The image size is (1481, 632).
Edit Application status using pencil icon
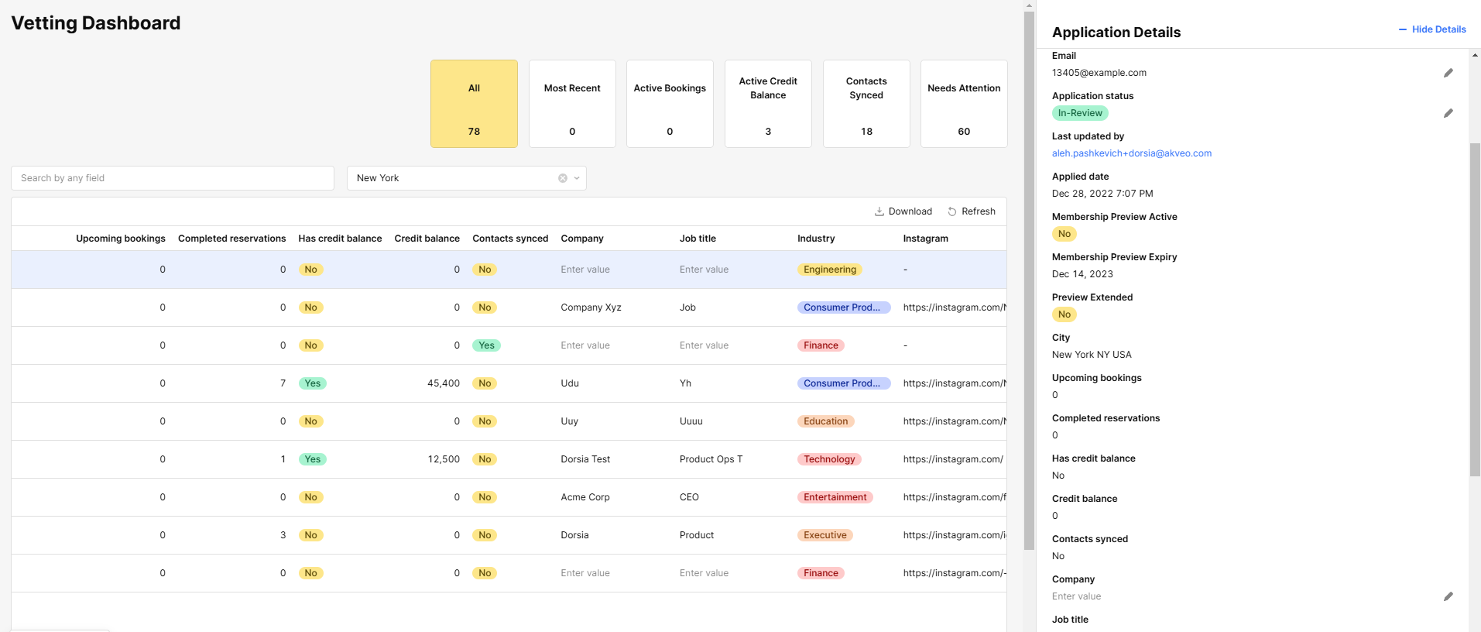pyautogui.click(x=1448, y=113)
